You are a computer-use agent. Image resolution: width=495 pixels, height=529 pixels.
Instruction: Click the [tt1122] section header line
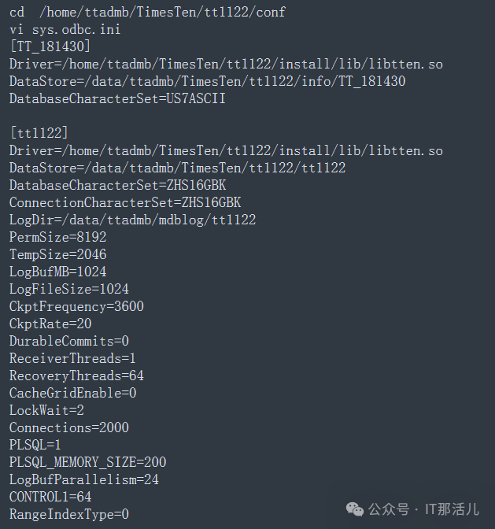click(39, 133)
